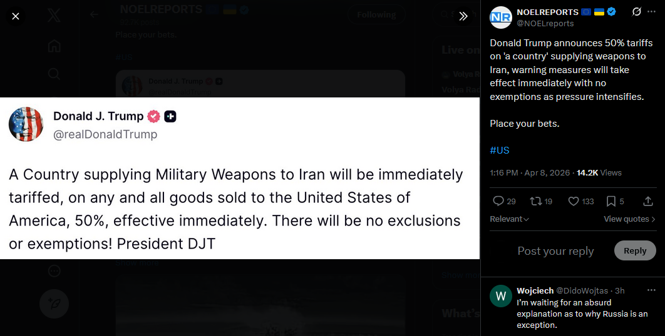Open NOELREPORTS profile avatar
The width and height of the screenshot is (665, 336).
(501, 17)
